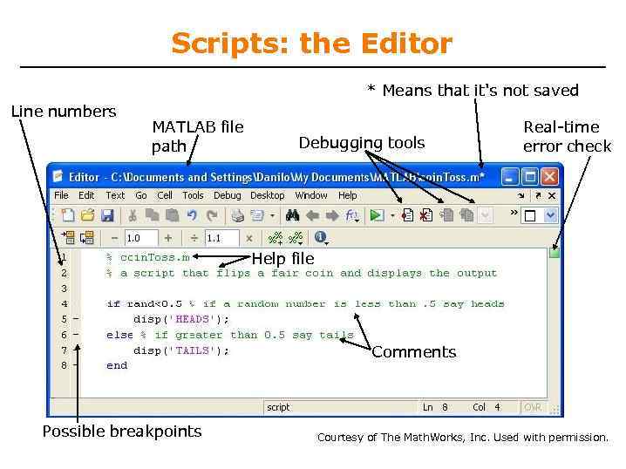Click line number 3 in the gutter
This screenshot has width=626, height=469.
(65, 289)
